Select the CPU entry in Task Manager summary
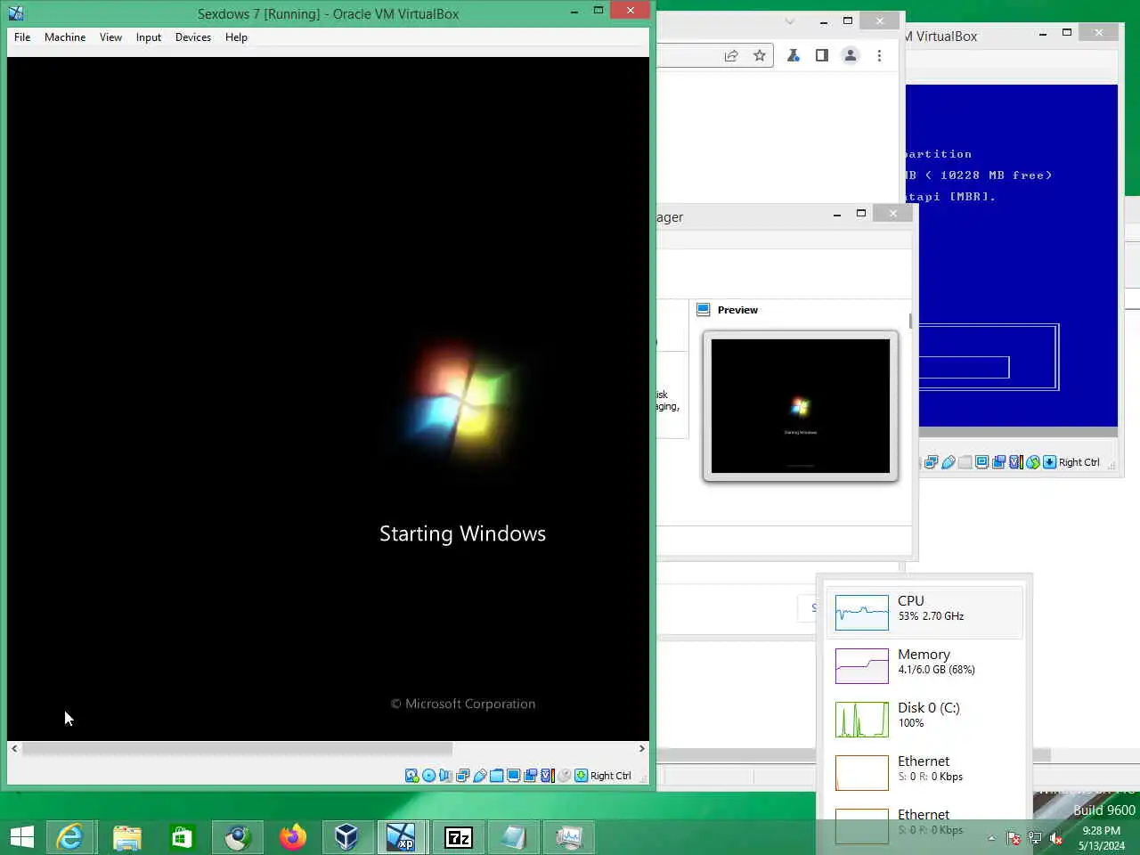Image resolution: width=1140 pixels, height=855 pixels. (x=924, y=613)
